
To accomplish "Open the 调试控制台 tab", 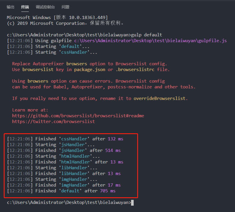I will tap(45, 7).
